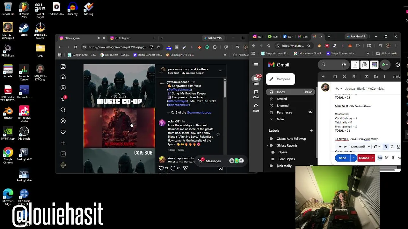Viewport: 408px width, 229px height.
Task: Bookmark the Instagram page with the star
Action: click(158, 47)
